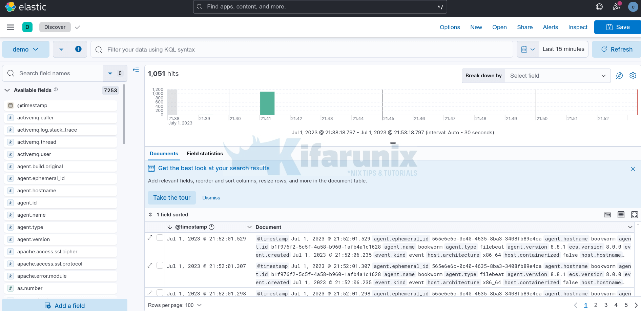The height and width of the screenshot is (311, 641).
Task: Dismiss the tour callout link
Action: 211,198
